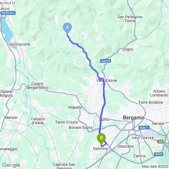169x169 pixels.
Task: Click the green A4 motorway shield
Action: pos(160,142)
